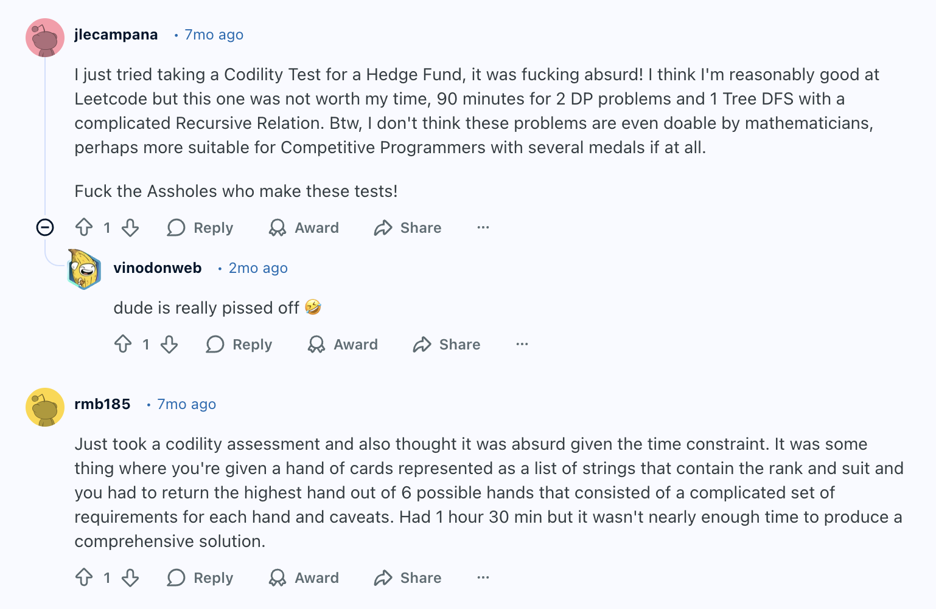This screenshot has height=609, width=936.
Task: Downvote vinodonweb's reply
Action: click(x=169, y=344)
